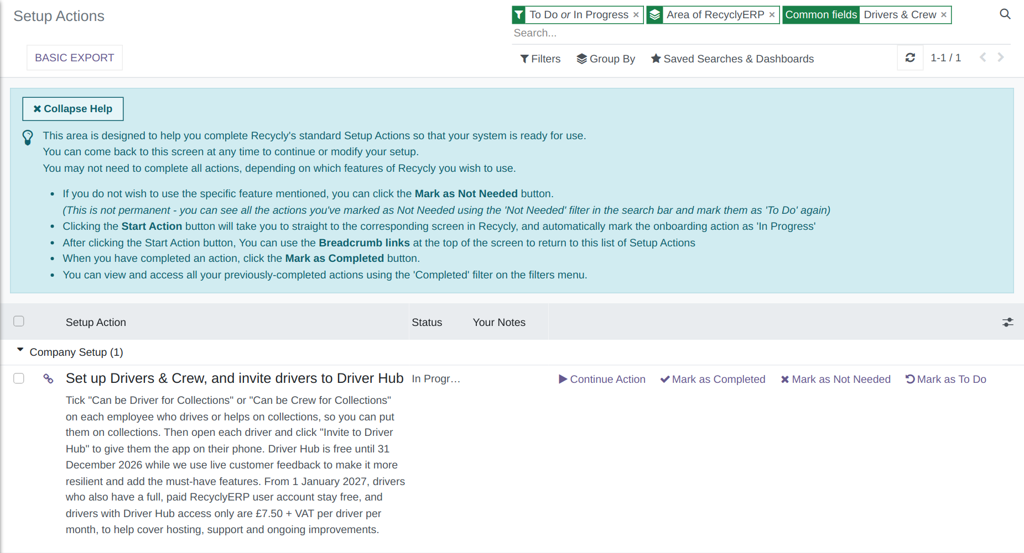Remove the 'Area of RecyclyERP' grouping
The width and height of the screenshot is (1024, 553).
[772, 15]
